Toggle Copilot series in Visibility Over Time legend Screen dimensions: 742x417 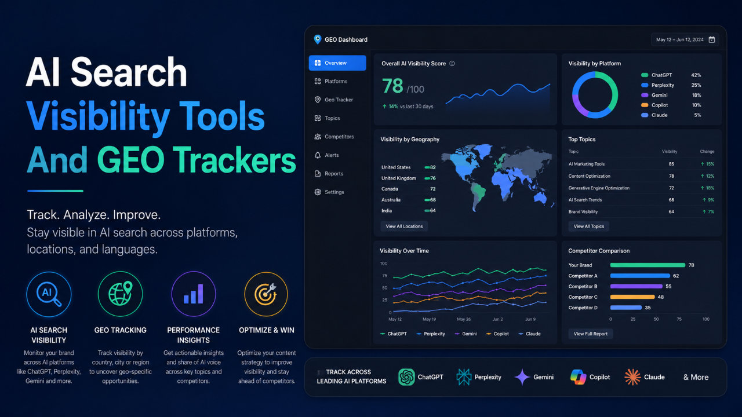[x=497, y=334]
